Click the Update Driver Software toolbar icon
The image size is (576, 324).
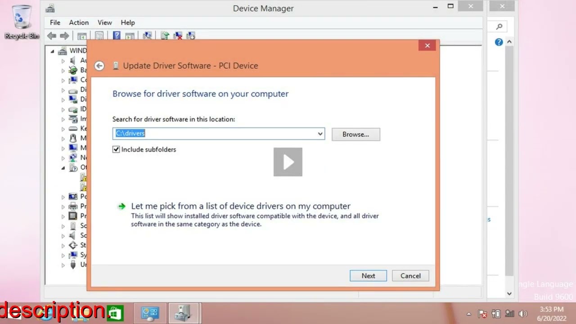click(x=165, y=36)
